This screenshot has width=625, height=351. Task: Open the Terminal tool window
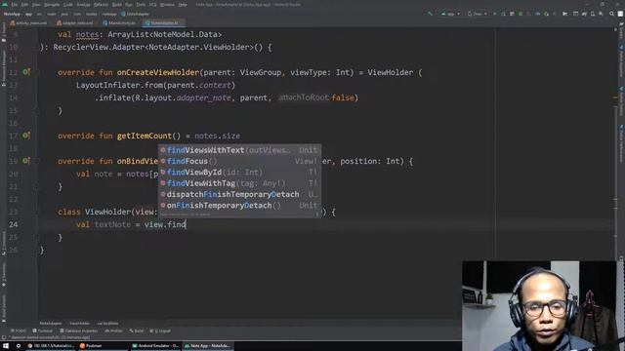click(x=43, y=331)
